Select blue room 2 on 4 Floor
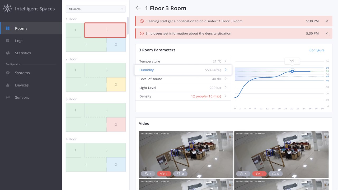This screenshot has height=190, width=338. (116, 164)
